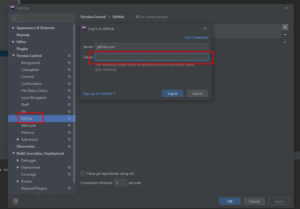Click the remove account minus icon
Viewport: 300px width, 209px height.
point(285,35)
